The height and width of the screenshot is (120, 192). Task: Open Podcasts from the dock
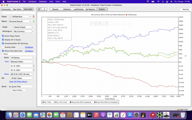(x=103, y=115)
